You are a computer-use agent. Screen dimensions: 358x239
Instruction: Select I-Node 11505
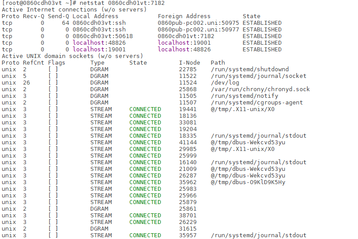coord(188,96)
